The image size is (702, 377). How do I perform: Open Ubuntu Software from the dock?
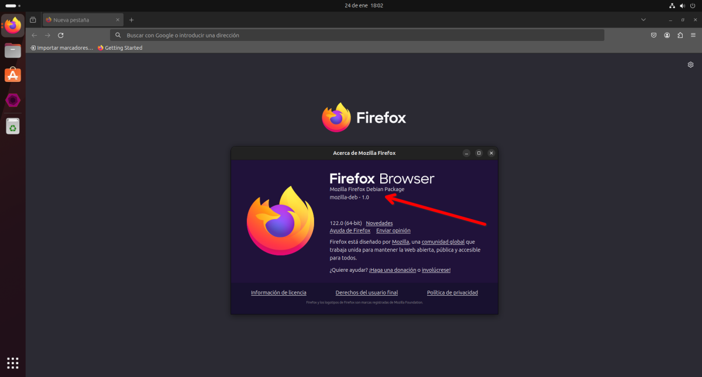[x=13, y=75]
